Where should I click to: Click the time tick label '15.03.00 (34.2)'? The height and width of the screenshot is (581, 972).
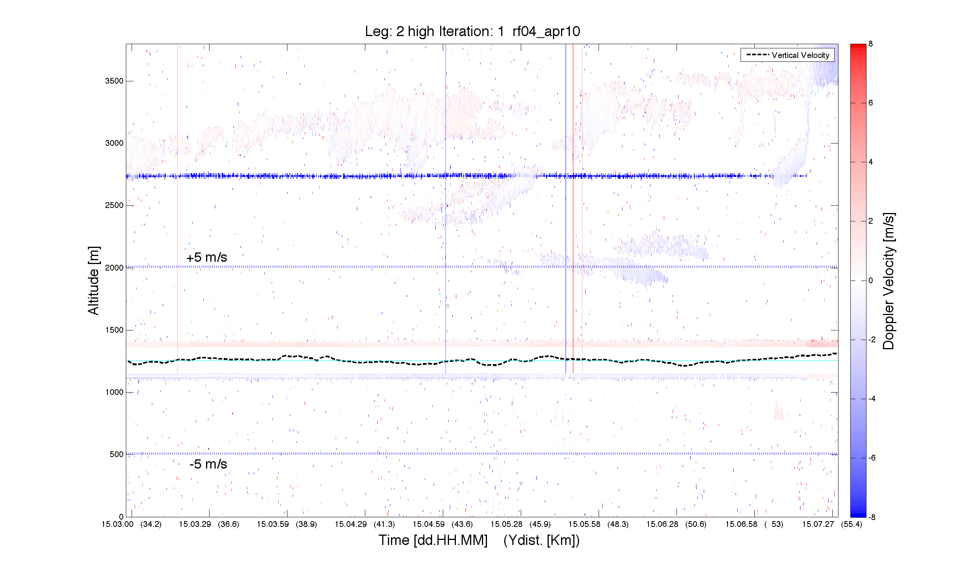[132, 524]
